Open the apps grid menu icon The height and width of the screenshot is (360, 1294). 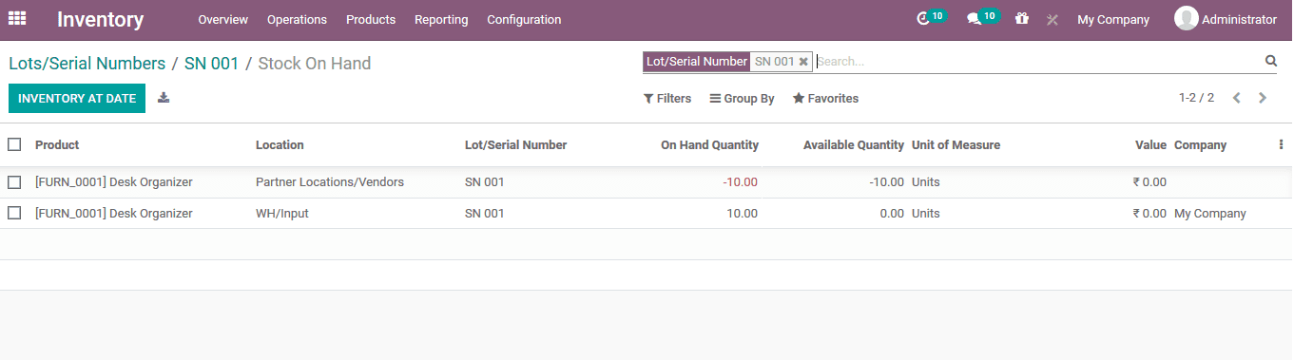pos(17,19)
